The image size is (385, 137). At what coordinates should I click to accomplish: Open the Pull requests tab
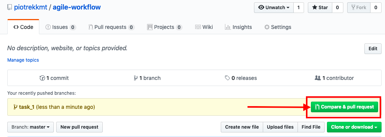pos(112,27)
